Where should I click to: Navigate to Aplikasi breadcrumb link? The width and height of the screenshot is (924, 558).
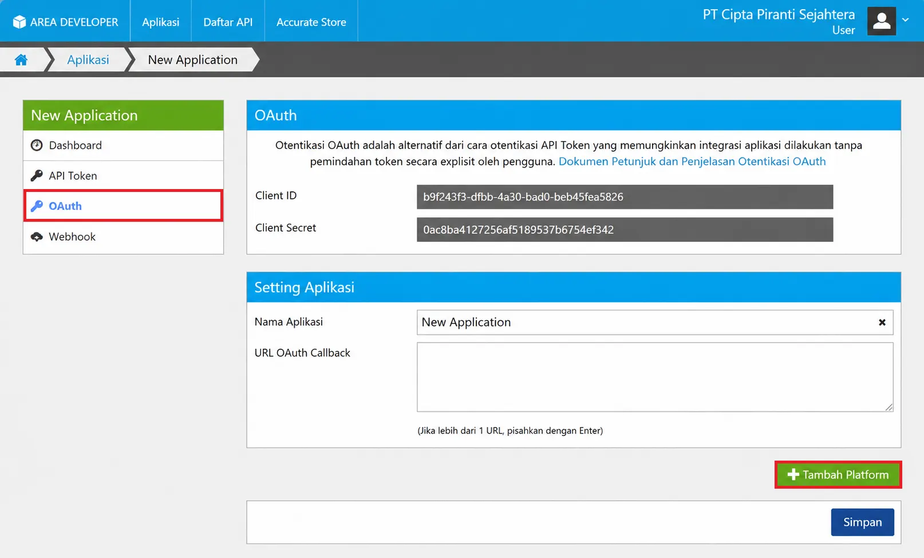[x=88, y=60]
